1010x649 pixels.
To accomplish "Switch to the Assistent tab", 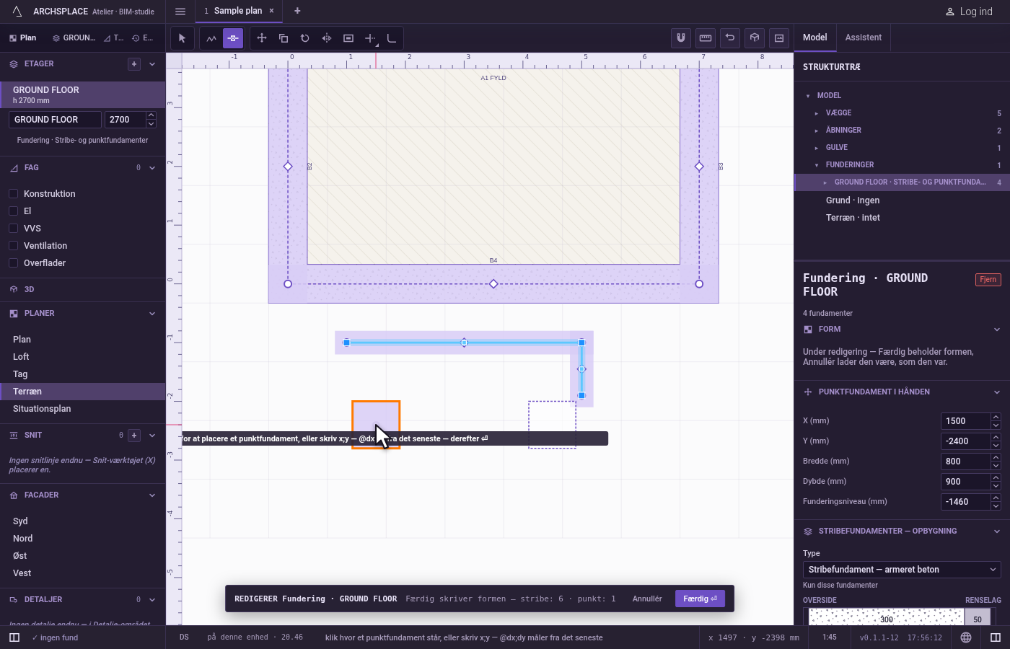I will (x=864, y=37).
